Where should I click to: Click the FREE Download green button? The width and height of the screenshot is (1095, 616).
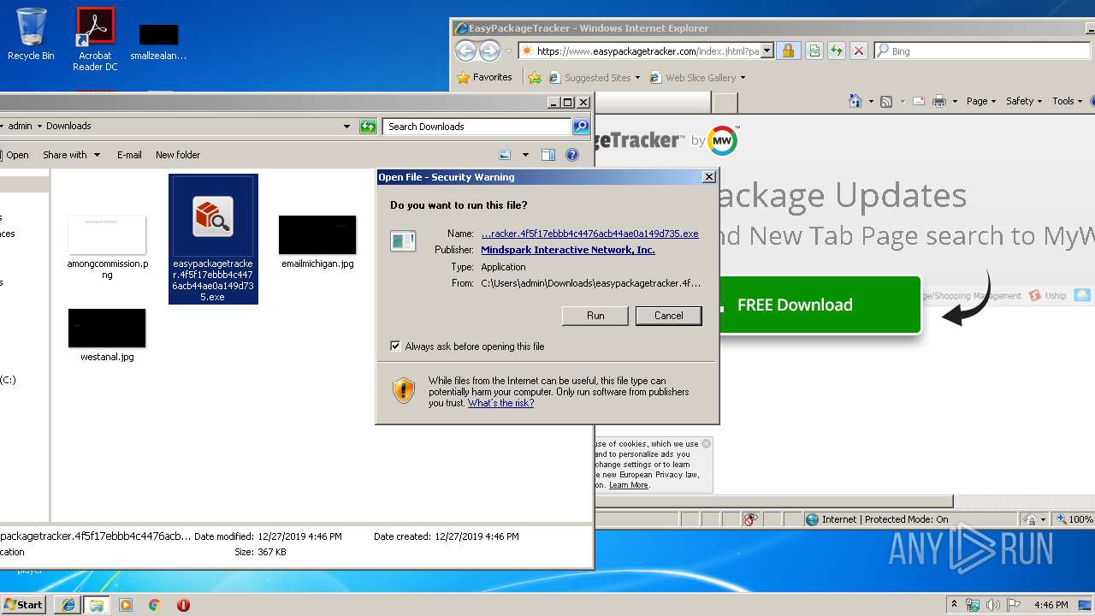pyautogui.click(x=820, y=305)
